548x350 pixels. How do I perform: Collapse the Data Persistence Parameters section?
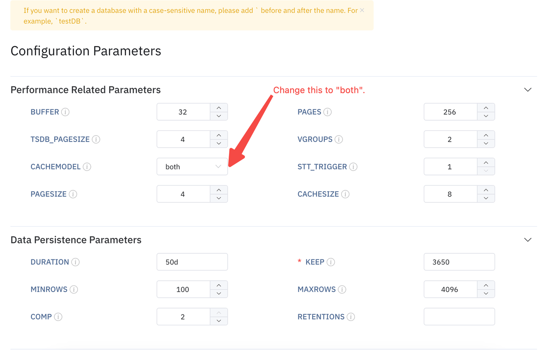[527, 240]
